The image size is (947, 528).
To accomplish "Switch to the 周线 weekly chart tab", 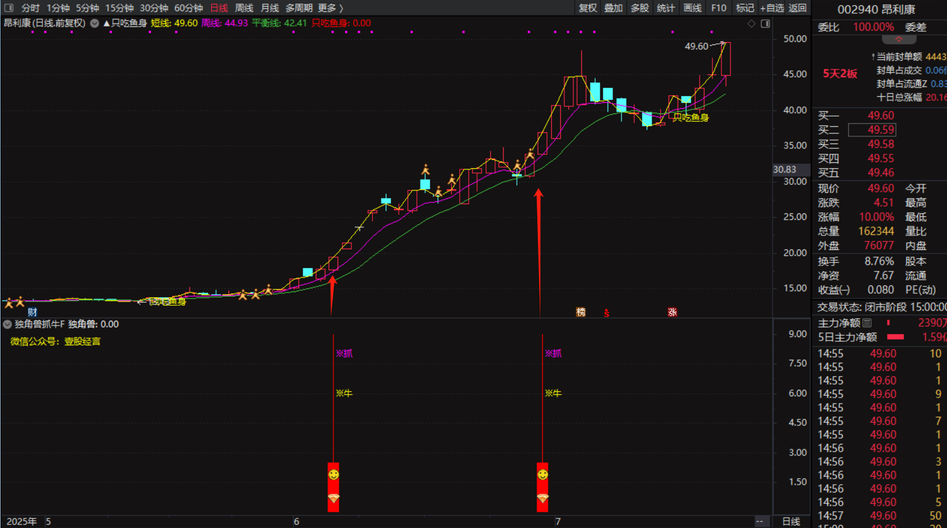I will point(244,8).
